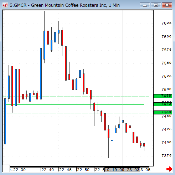Click the solid green horizontal line at 7472
The width and height of the screenshot is (175, 175).
[75, 105]
